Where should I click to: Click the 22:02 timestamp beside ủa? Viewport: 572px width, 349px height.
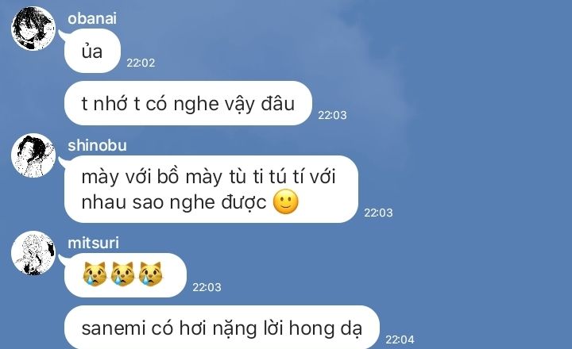[141, 63]
